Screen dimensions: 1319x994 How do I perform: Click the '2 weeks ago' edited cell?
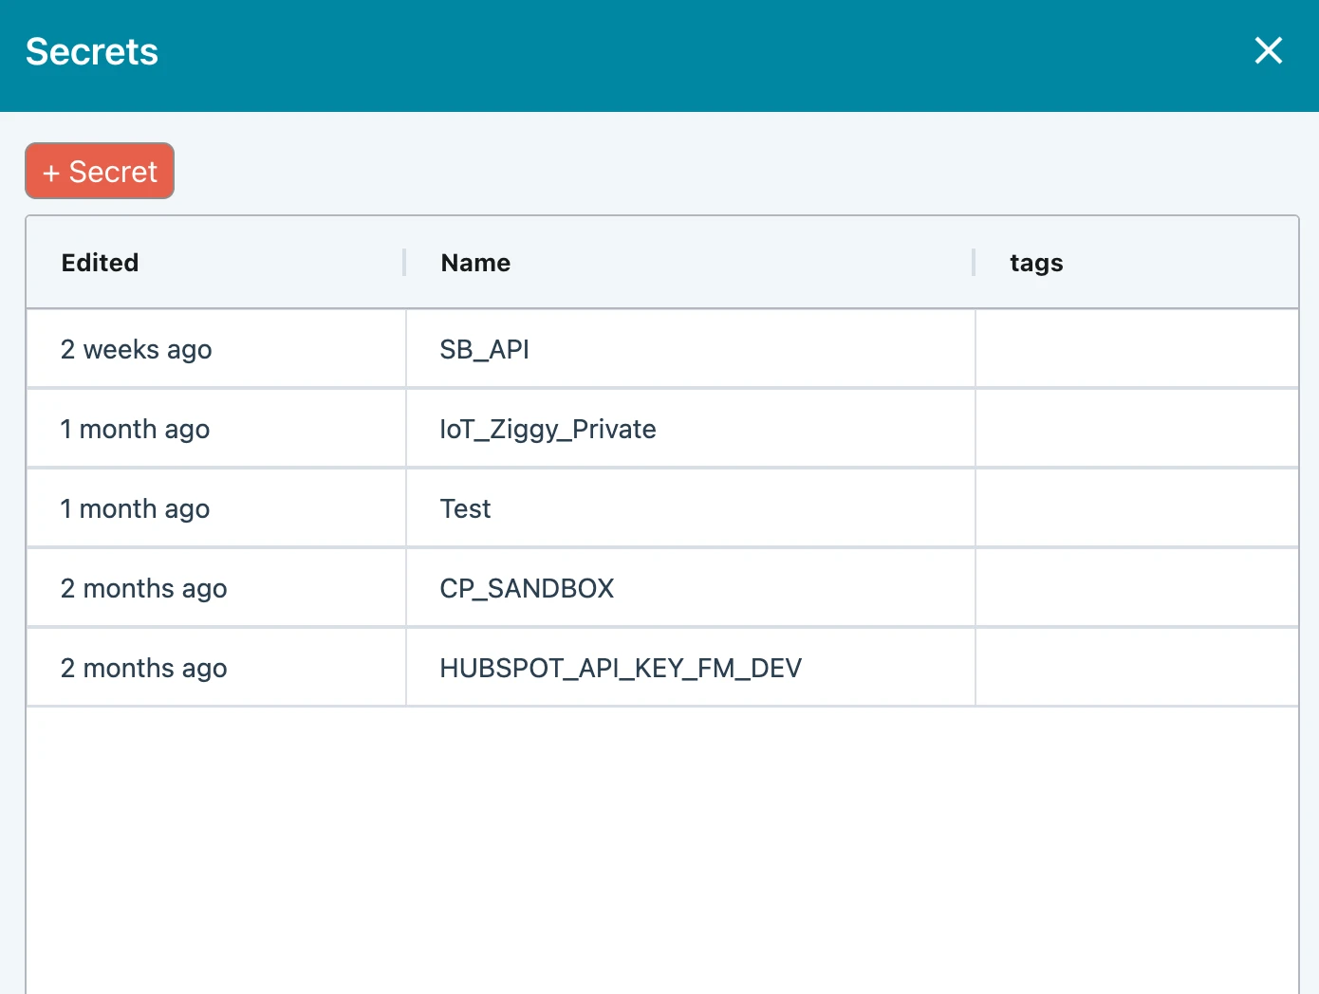tap(136, 350)
